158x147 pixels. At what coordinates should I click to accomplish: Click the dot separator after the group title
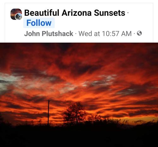tap(128, 13)
